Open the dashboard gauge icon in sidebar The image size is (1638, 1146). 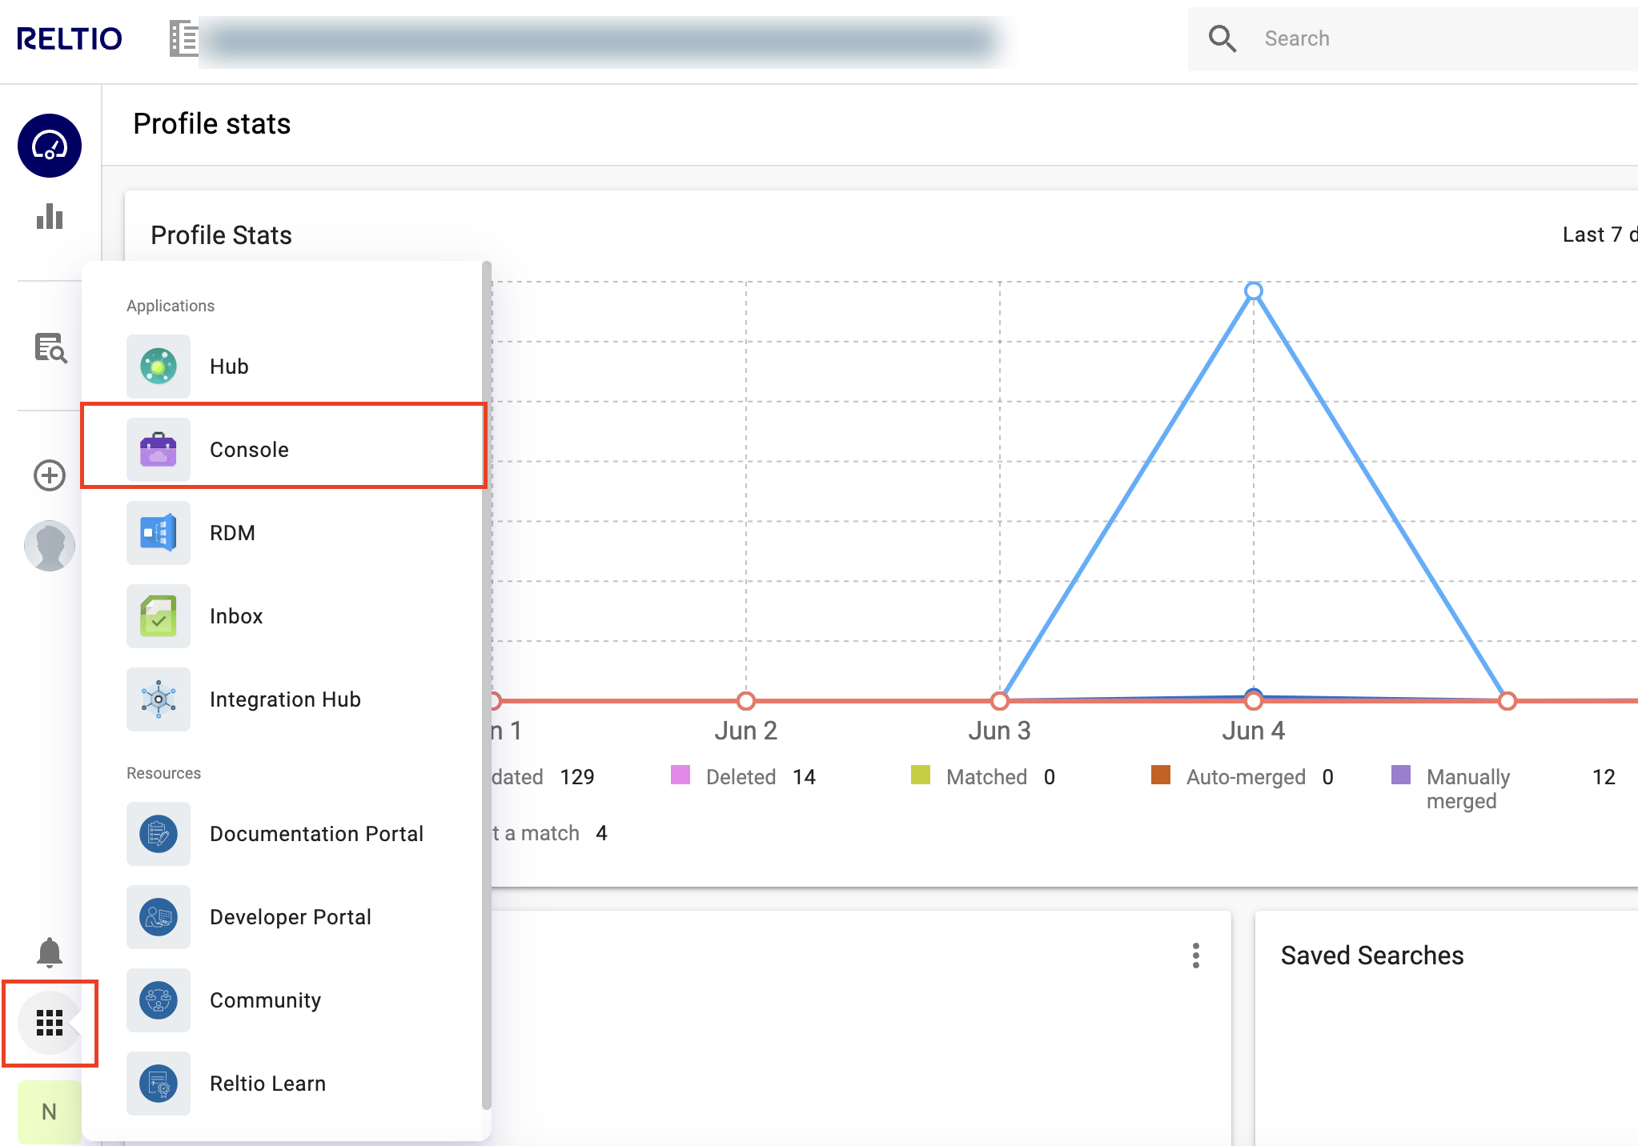pyautogui.click(x=50, y=146)
